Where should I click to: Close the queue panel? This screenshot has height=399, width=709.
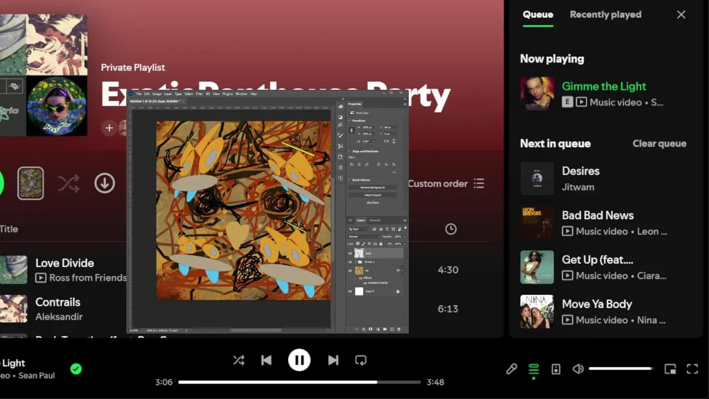(681, 15)
